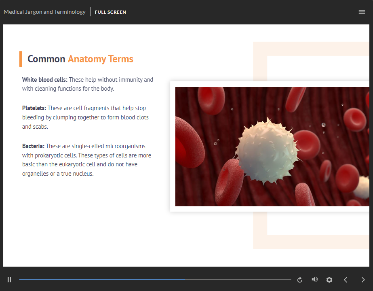
Task: Pause the course playback
Action: [9, 280]
